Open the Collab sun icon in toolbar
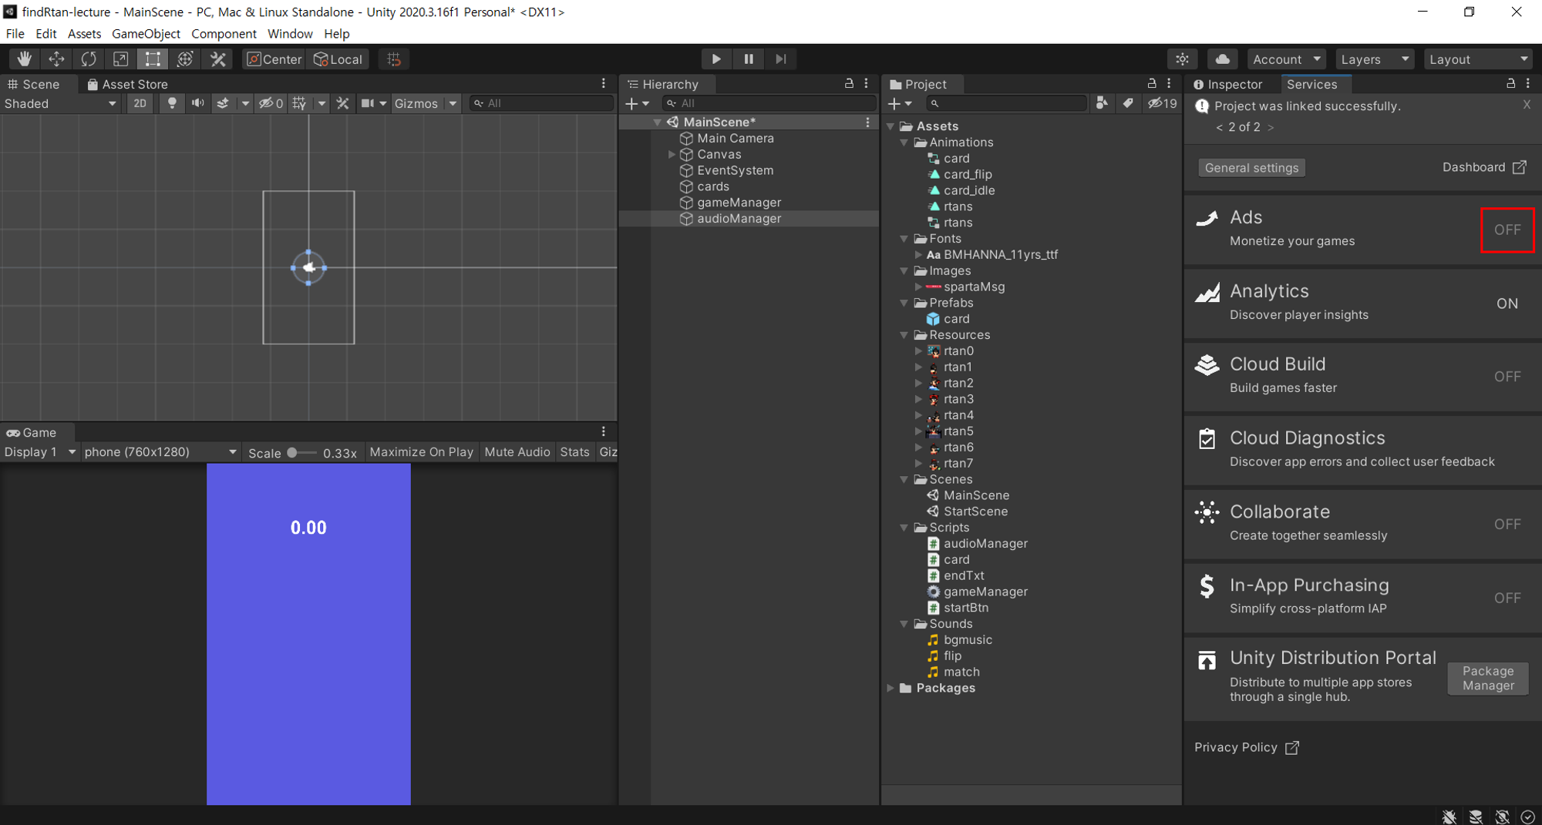The image size is (1542, 825). (1182, 59)
